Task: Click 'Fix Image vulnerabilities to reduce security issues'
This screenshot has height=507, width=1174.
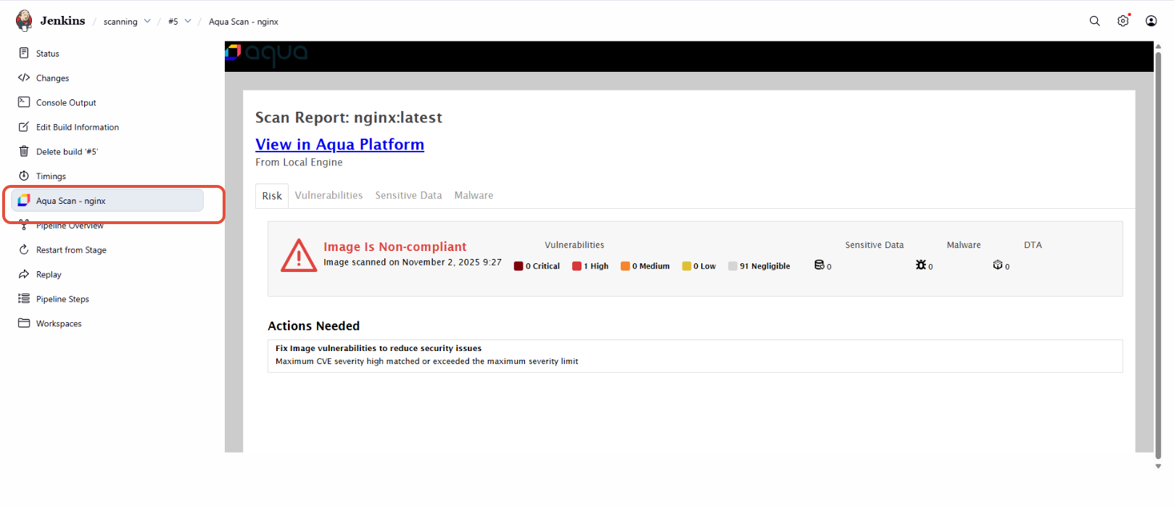Action: (379, 348)
